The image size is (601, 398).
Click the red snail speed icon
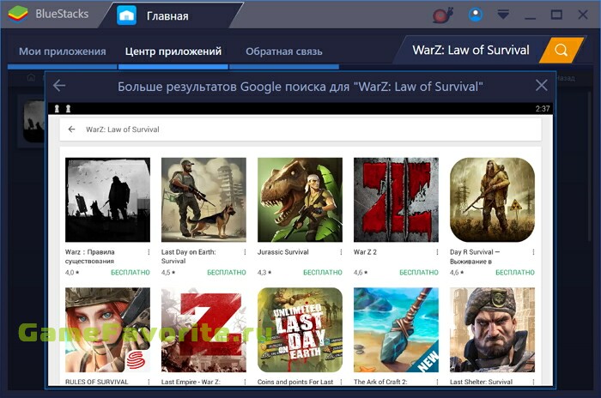click(443, 15)
